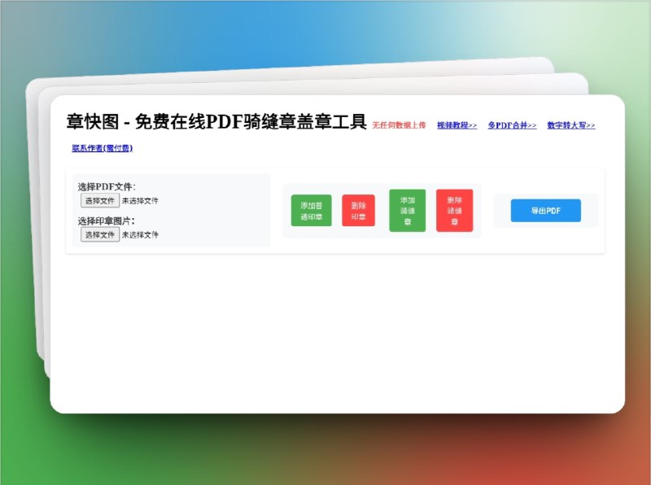Click the 添加普通印章 green button
Viewport: 651px width, 485px height.
311,211
